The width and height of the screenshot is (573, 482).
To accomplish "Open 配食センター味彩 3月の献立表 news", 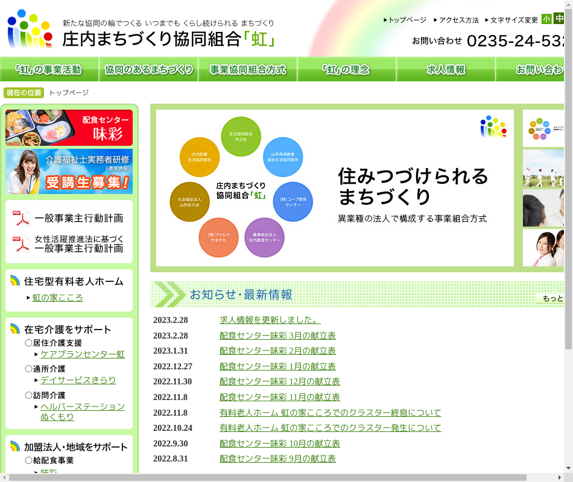I will (x=277, y=336).
